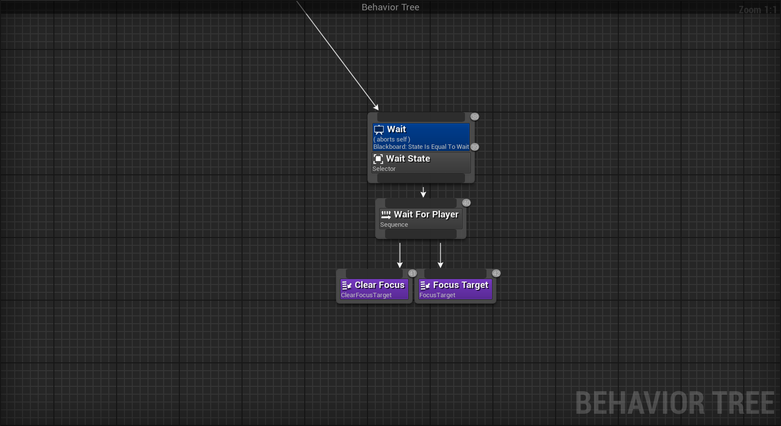Viewport: 781px width, 426px height.
Task: Click execution index badge 39 on decorator
Action: [475, 147]
